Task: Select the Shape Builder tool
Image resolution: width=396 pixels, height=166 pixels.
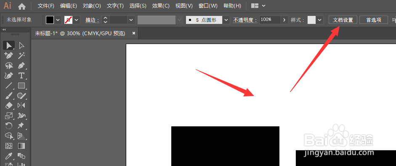Action: (9, 136)
